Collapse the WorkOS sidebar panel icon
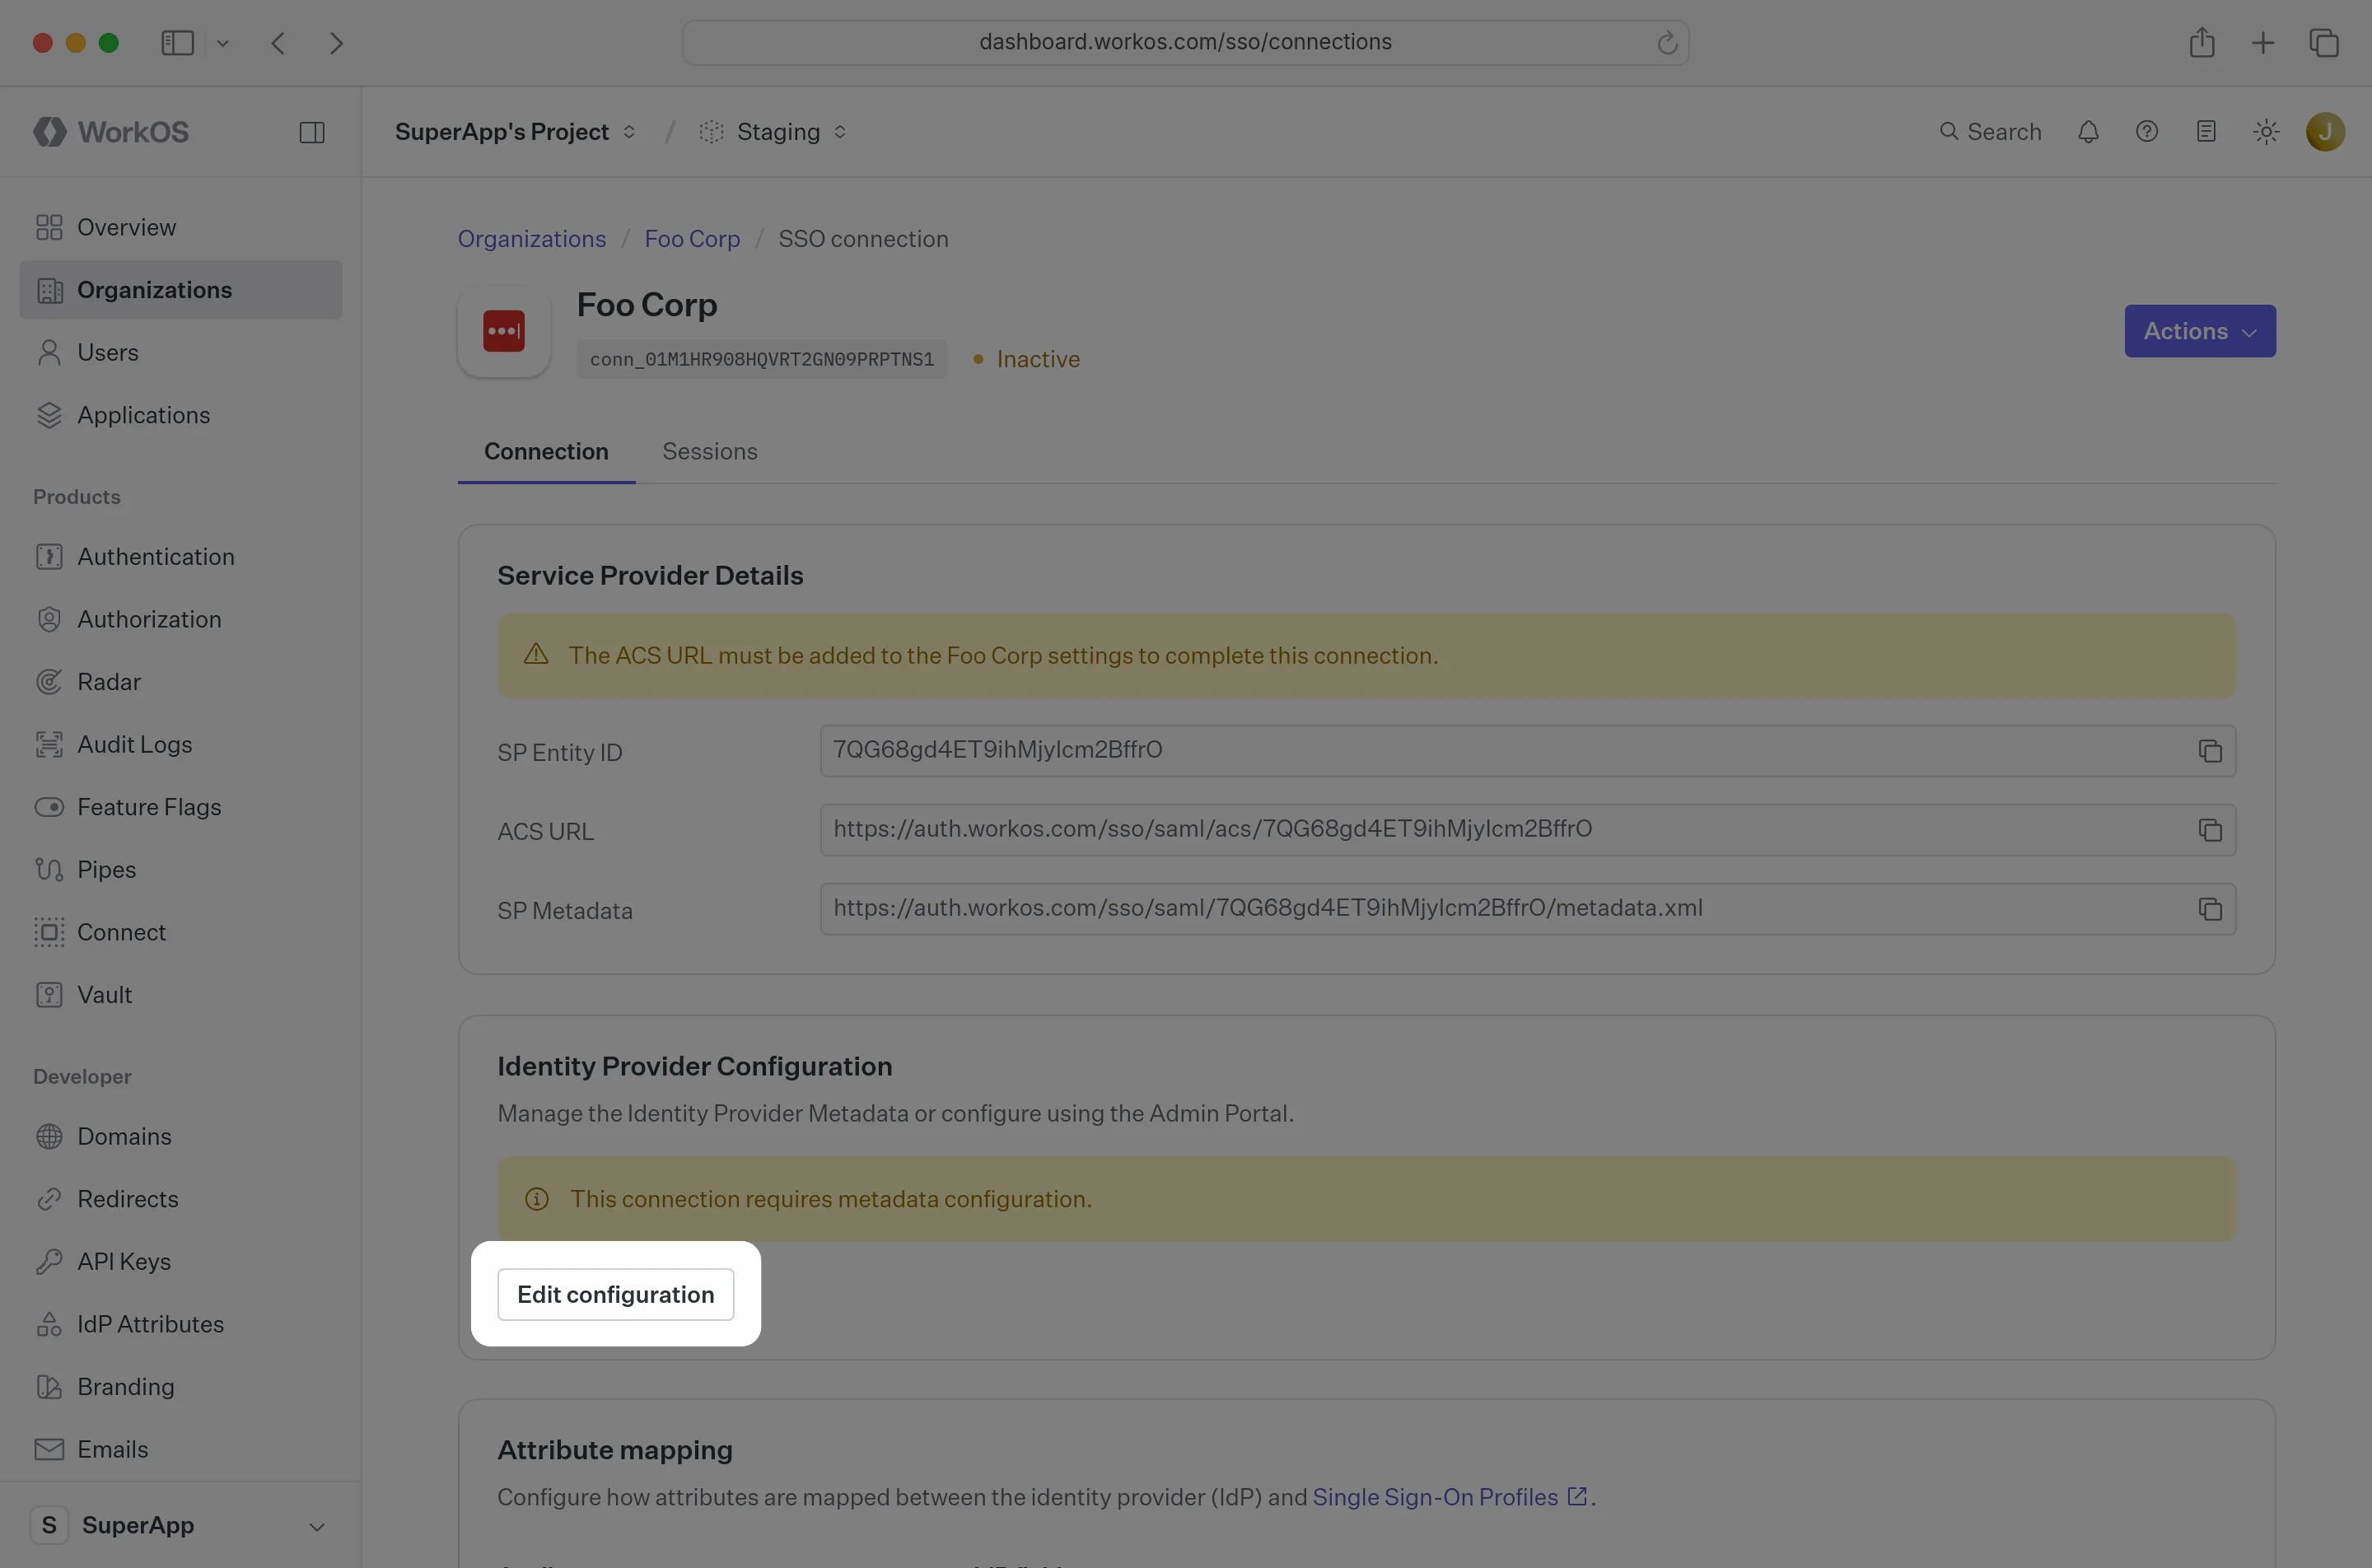2372x1568 pixels. point(312,132)
